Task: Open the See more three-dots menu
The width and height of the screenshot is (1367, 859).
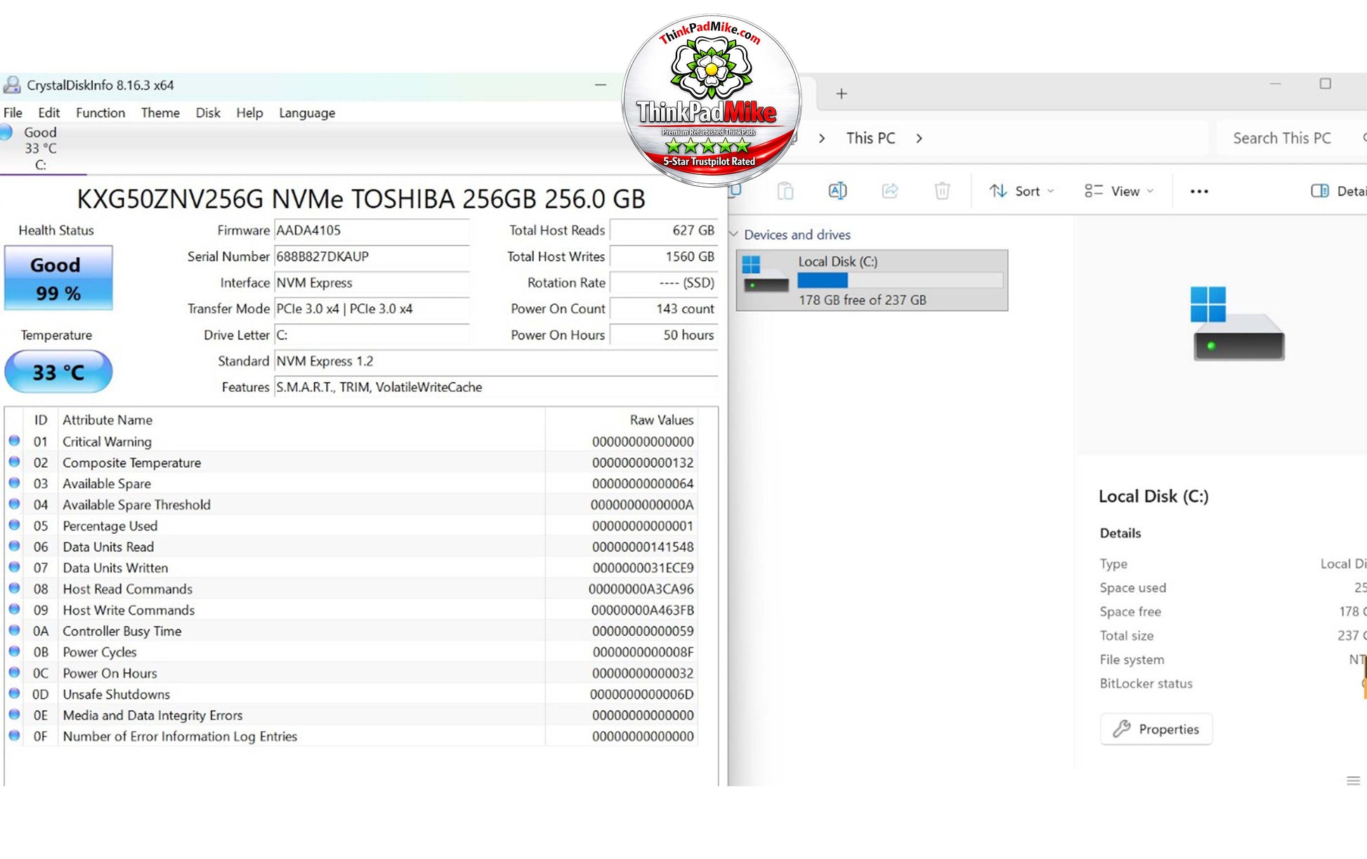Action: coord(1199,191)
